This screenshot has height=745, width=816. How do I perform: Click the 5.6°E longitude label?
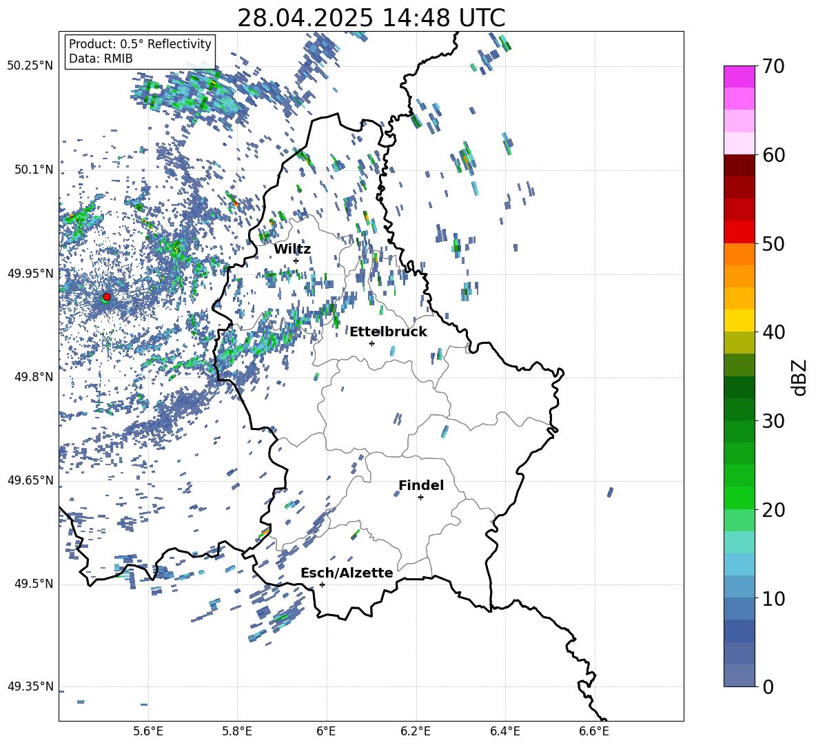tap(148, 731)
